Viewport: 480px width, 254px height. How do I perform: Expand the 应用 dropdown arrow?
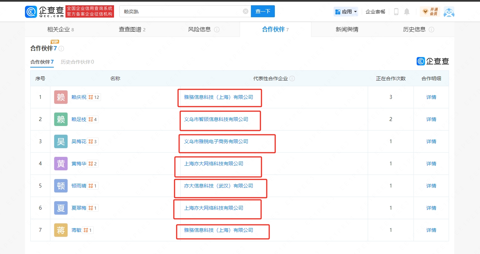[355, 11]
